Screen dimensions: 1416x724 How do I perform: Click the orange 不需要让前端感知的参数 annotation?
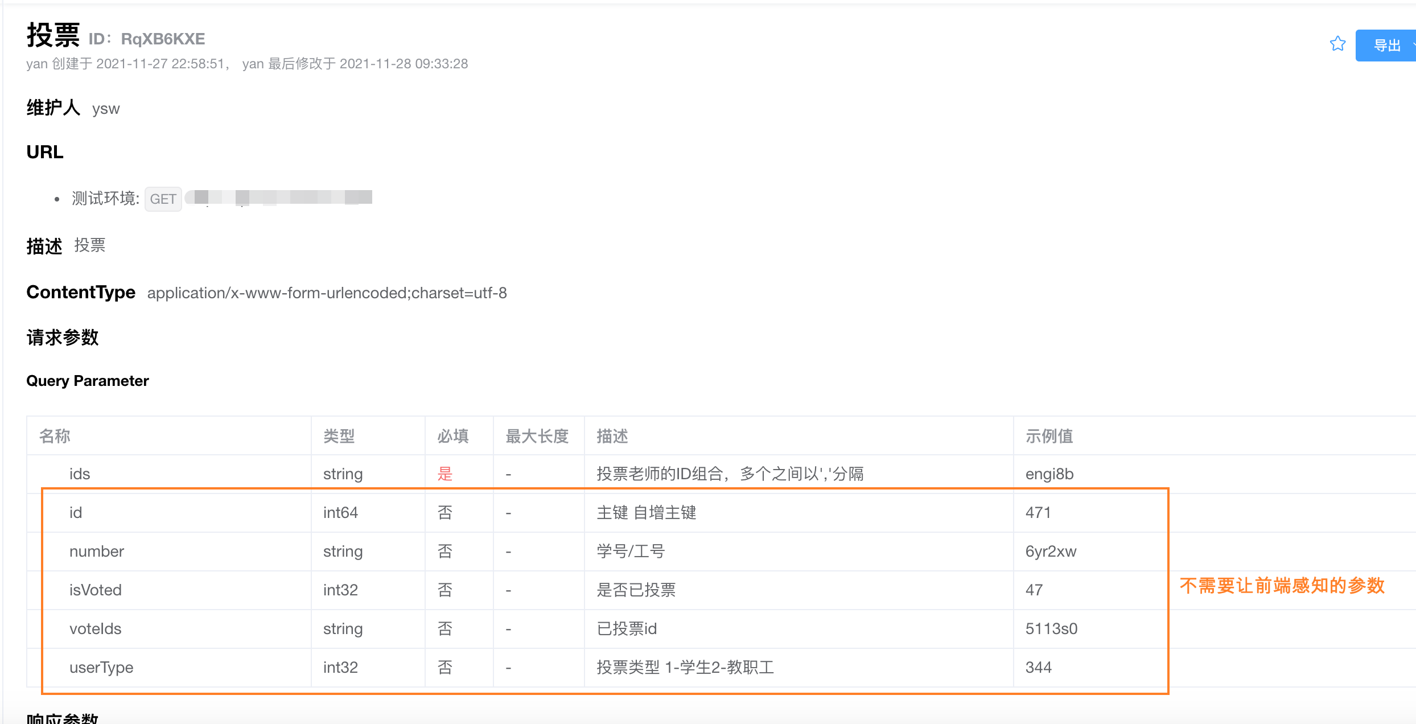[1282, 585]
